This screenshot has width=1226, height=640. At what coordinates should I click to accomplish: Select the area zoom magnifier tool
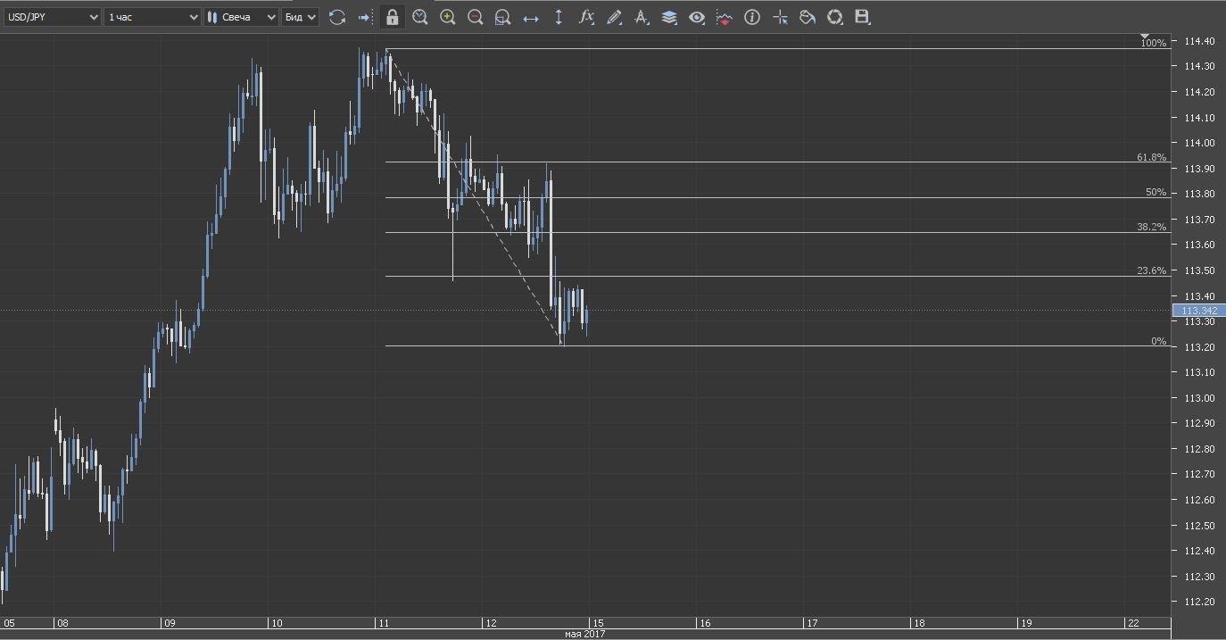point(502,17)
